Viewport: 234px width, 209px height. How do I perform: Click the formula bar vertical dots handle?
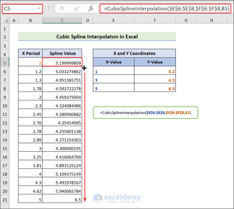click(48, 8)
